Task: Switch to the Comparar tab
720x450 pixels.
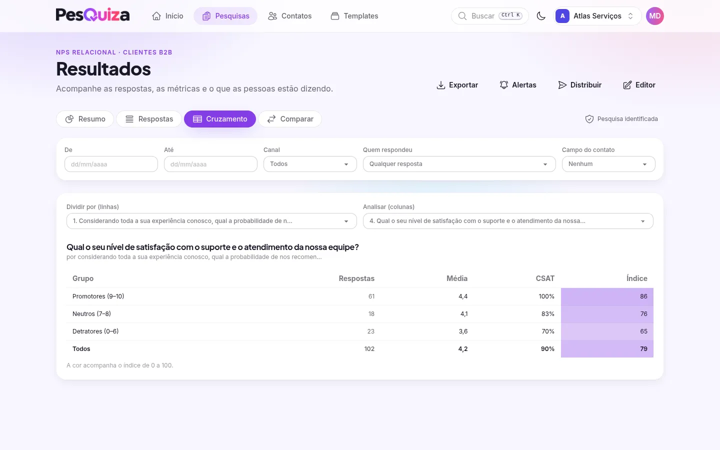Action: pos(290,119)
